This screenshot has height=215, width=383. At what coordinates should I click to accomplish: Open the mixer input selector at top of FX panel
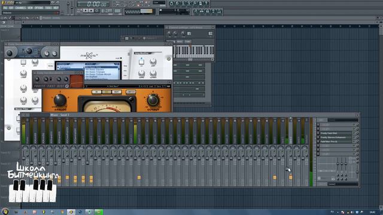click(x=343, y=120)
